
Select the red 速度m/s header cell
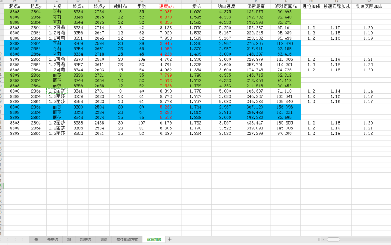167,6
